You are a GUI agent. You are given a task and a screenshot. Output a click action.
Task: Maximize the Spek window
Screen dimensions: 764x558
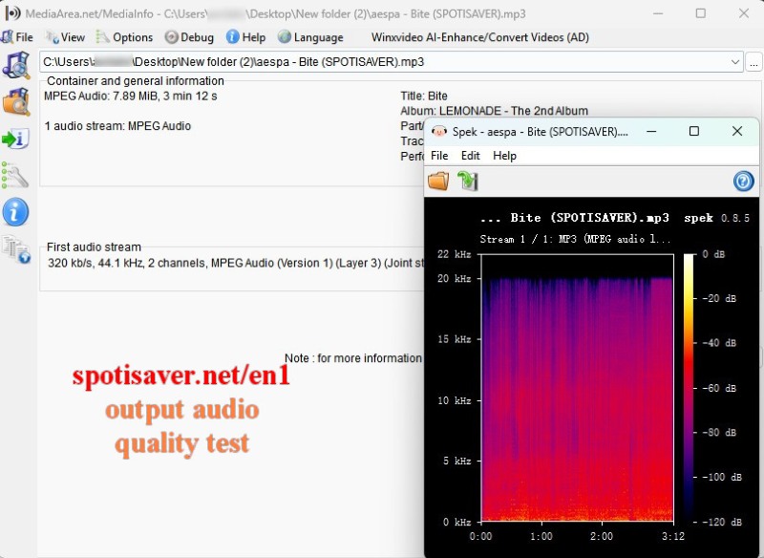pyautogui.click(x=694, y=131)
